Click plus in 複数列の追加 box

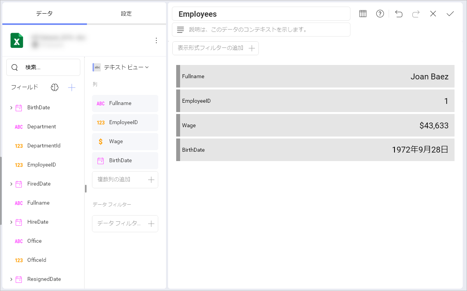[151, 179]
